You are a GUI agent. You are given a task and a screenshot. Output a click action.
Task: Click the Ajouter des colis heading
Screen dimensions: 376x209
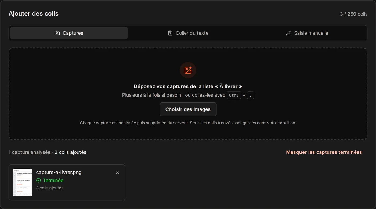34,13
